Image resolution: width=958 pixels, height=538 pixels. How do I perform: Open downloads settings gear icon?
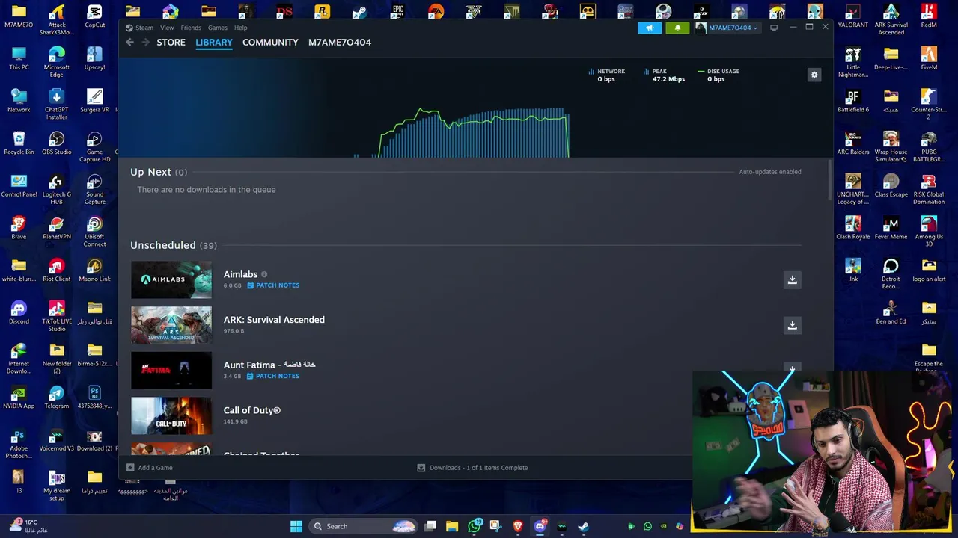pos(814,75)
